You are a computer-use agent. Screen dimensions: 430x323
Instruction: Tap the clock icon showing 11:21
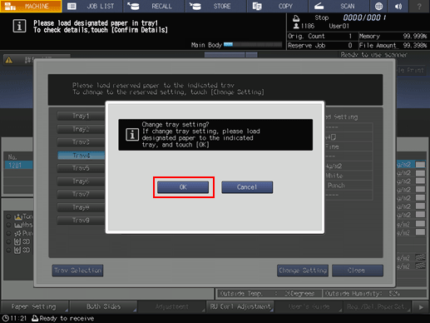click(x=5, y=318)
